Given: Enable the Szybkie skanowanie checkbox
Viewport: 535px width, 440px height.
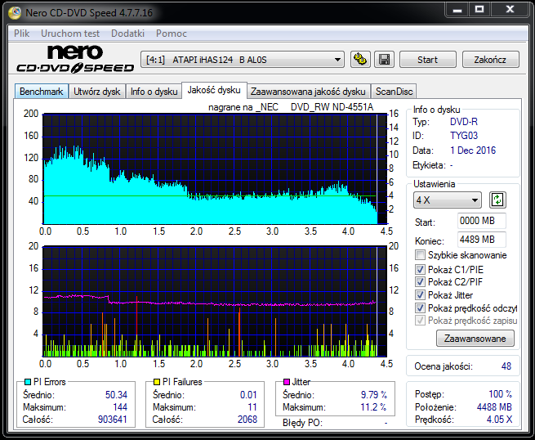Looking at the screenshot, I should (x=420, y=255).
